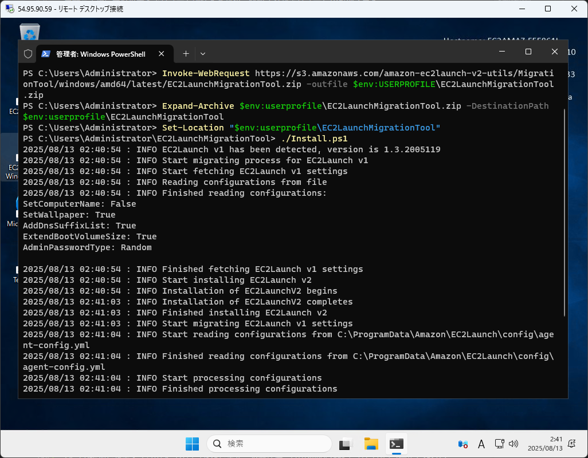
Task: Click the red-marked security tray icon
Action: (x=462, y=444)
